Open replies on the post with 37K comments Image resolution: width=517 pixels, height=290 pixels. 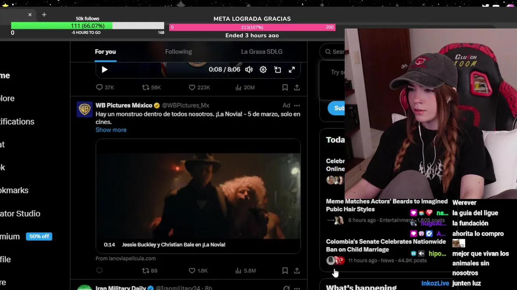tap(105, 87)
